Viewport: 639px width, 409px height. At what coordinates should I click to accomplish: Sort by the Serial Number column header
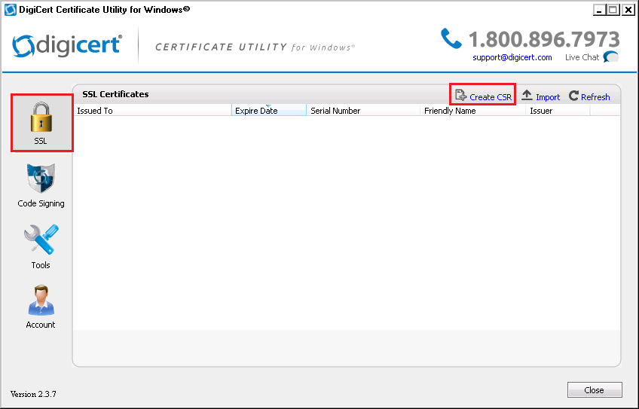pos(363,111)
